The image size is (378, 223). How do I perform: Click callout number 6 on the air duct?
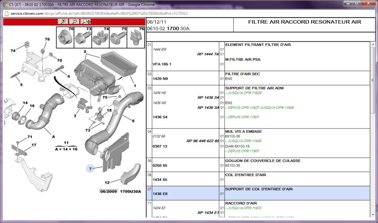pyautogui.click(x=133, y=121)
